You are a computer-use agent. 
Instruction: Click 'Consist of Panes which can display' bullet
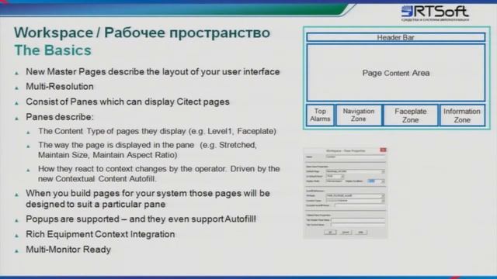pyautogui.click(x=127, y=102)
